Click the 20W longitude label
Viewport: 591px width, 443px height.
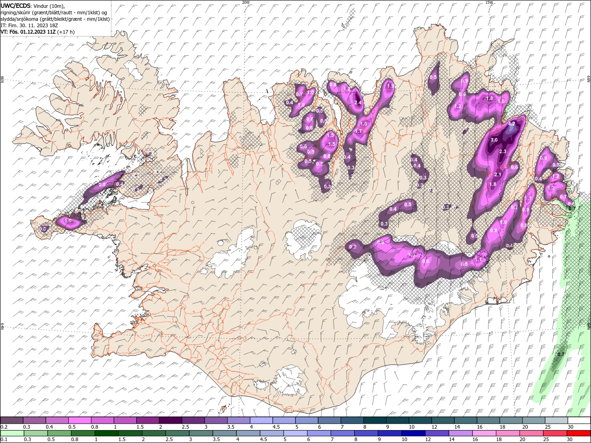[x=246, y=2]
